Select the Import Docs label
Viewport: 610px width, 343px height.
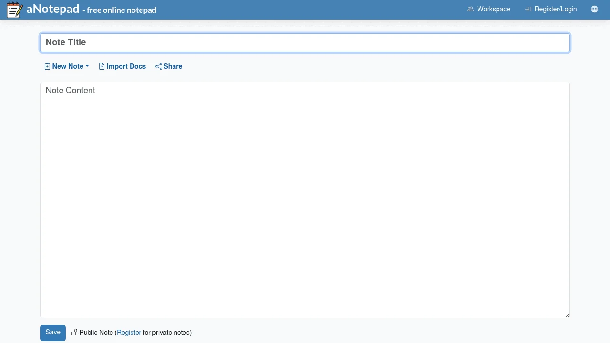[126, 66]
